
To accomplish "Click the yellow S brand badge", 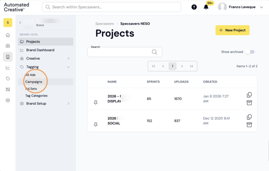I will (x=8, y=22).
